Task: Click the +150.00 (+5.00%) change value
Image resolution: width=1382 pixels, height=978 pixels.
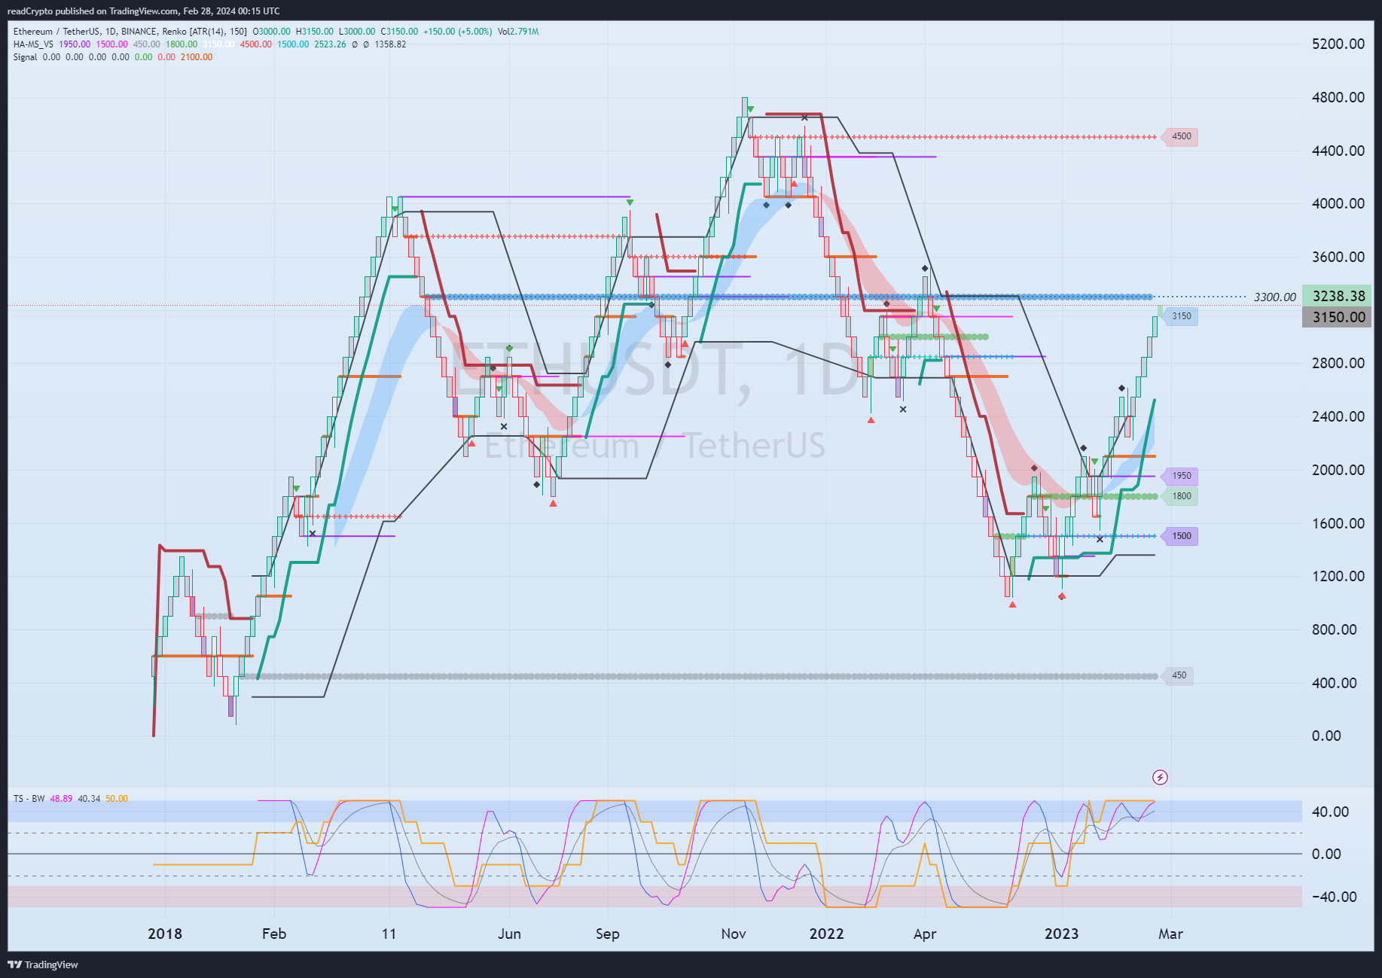Action: (458, 32)
